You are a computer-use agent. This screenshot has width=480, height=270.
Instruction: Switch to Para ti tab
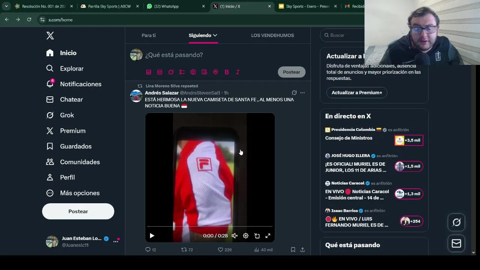click(x=148, y=35)
